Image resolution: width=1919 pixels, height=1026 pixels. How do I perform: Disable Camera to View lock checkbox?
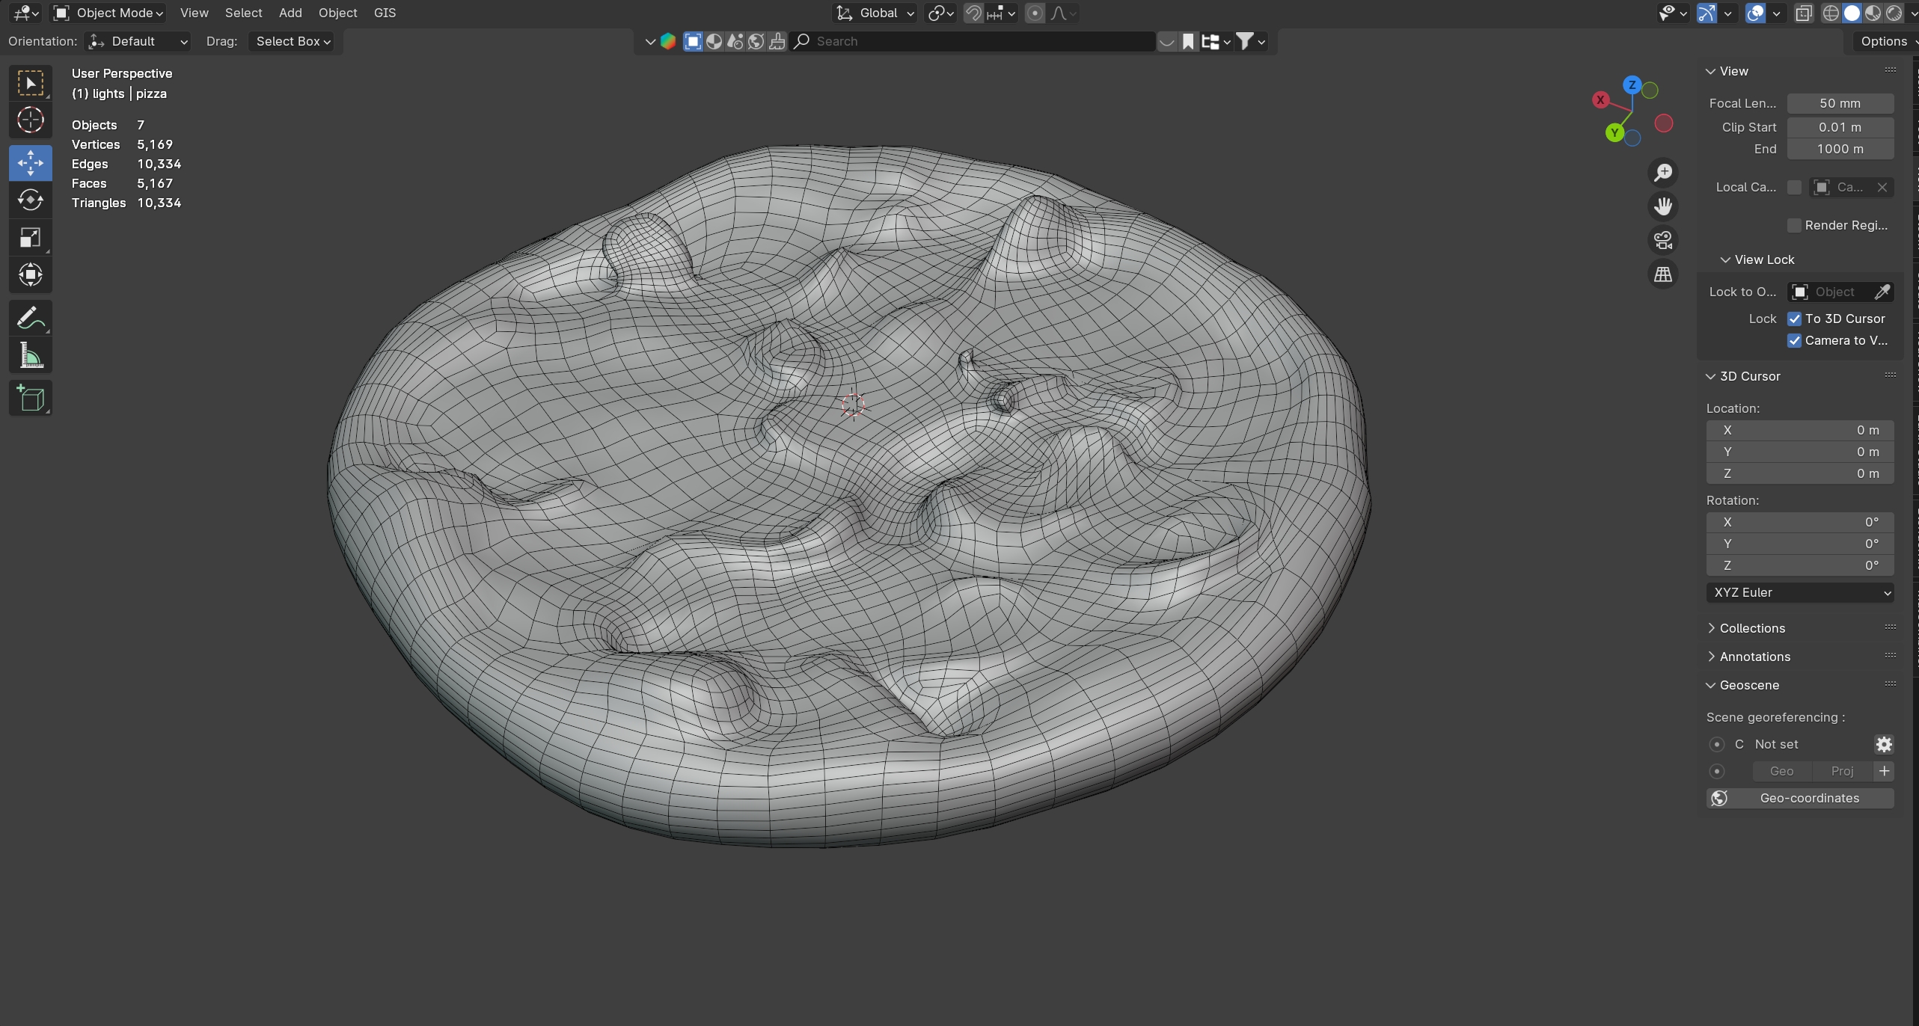click(1794, 340)
